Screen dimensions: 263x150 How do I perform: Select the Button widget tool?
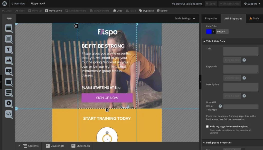click(8, 71)
